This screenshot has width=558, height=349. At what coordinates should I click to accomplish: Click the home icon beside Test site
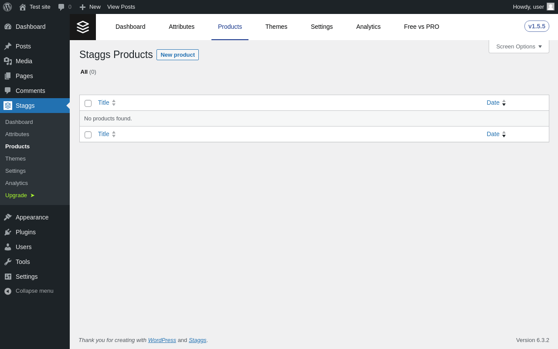tap(23, 7)
